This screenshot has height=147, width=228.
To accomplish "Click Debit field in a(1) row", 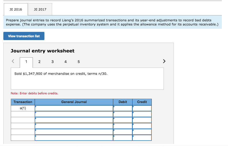I will (x=123, y=108).
